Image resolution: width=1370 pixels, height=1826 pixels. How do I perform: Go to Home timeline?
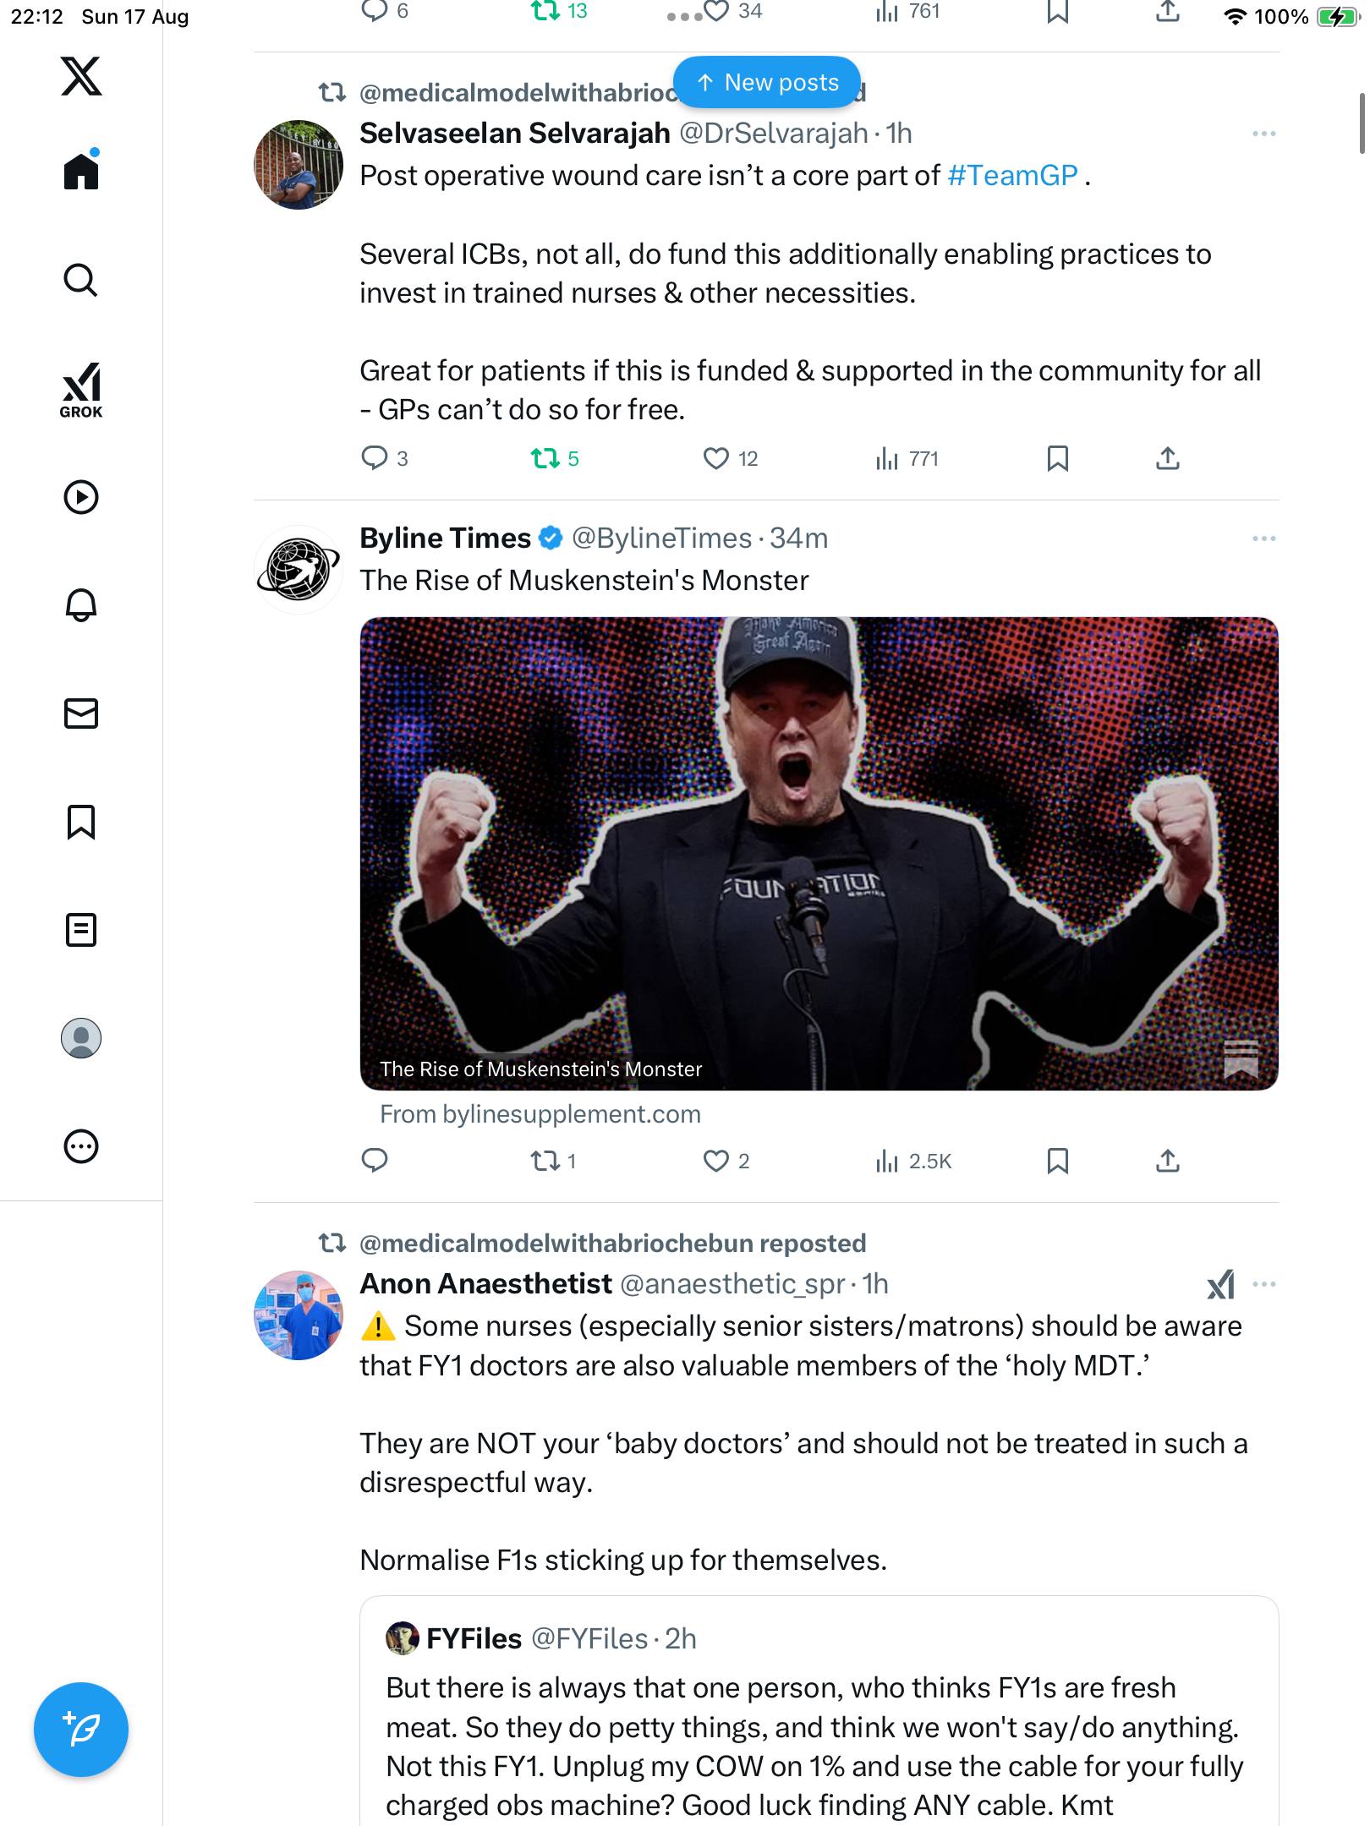point(81,172)
